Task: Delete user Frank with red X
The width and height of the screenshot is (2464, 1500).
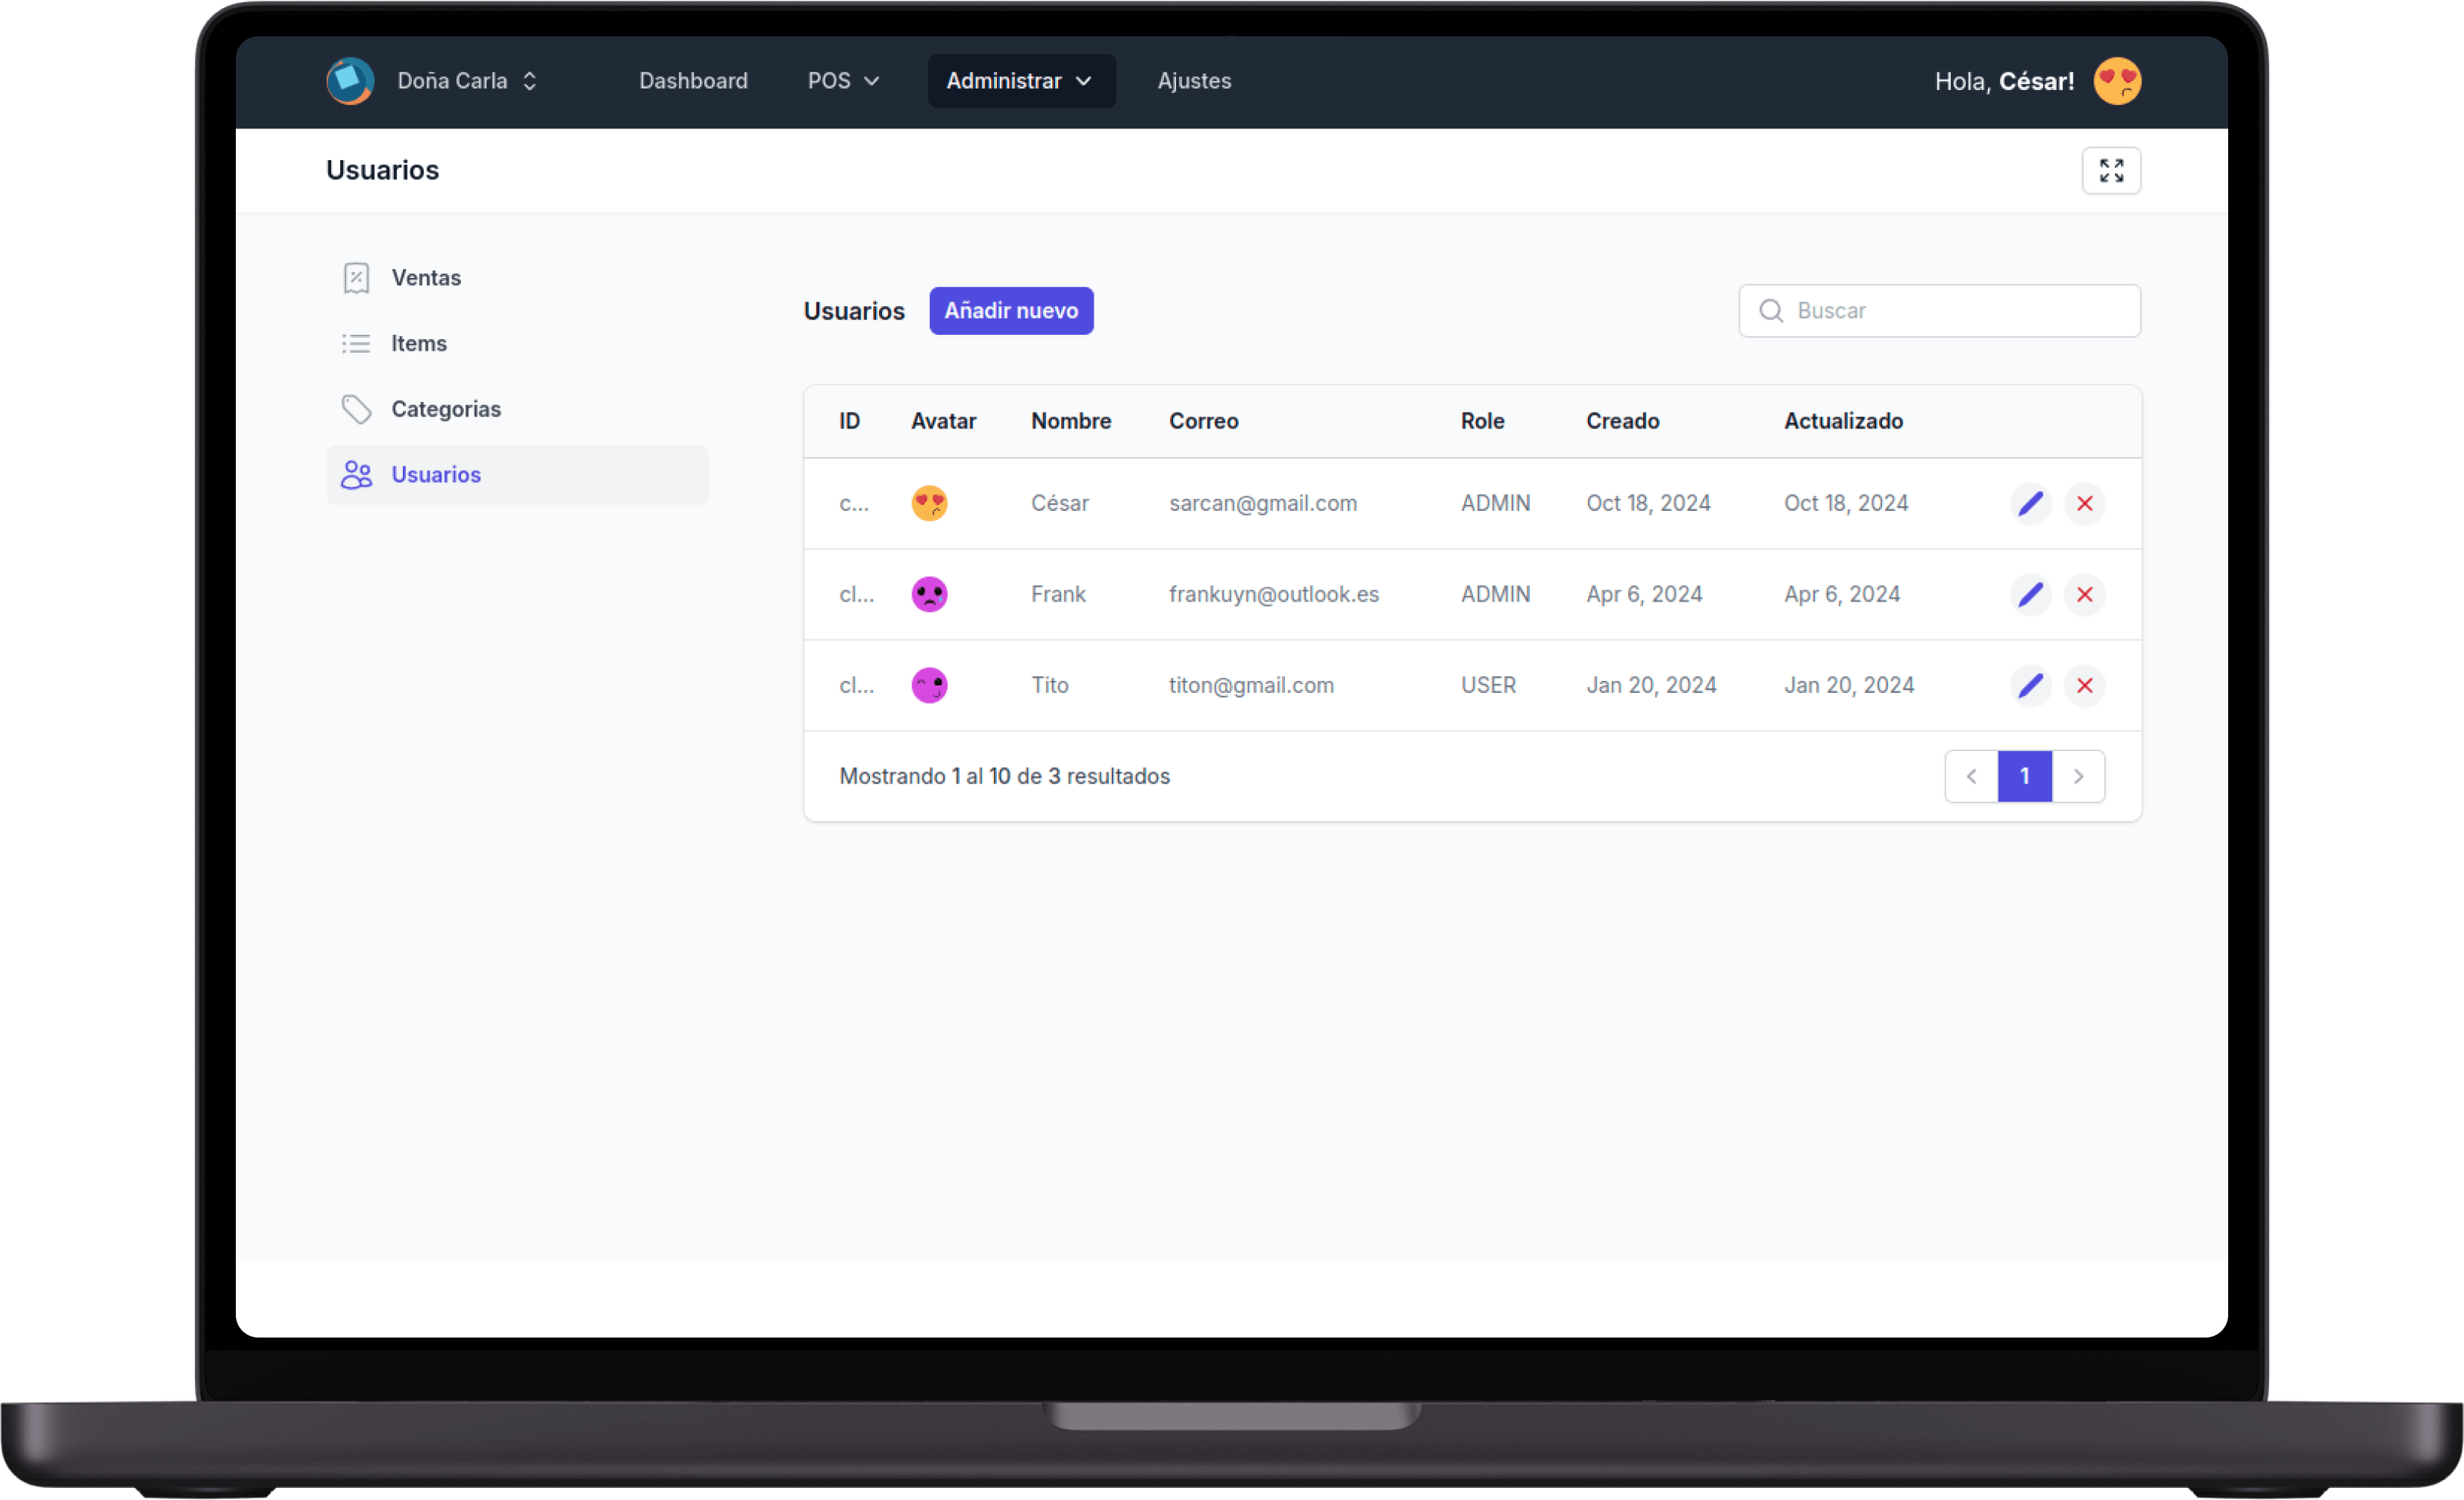Action: (2084, 594)
